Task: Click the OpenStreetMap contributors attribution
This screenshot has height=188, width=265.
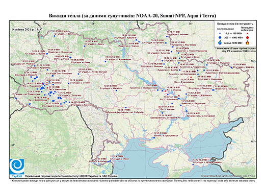Action: (228, 176)
